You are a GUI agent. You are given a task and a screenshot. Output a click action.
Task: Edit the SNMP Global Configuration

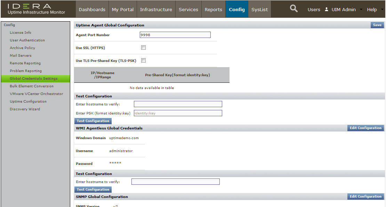[x=365, y=197]
